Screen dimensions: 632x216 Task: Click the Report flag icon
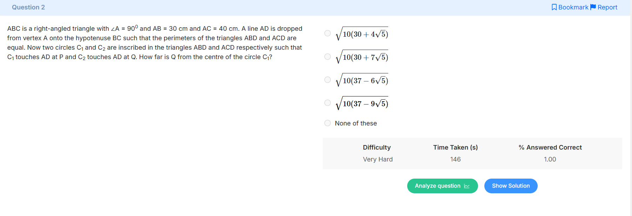coord(593,7)
